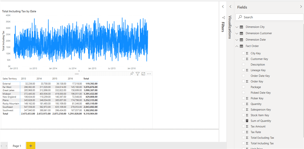Screen dimensions: 304x149
Task: Open the filter icon on matrix visual
Action: click(x=137, y=74)
